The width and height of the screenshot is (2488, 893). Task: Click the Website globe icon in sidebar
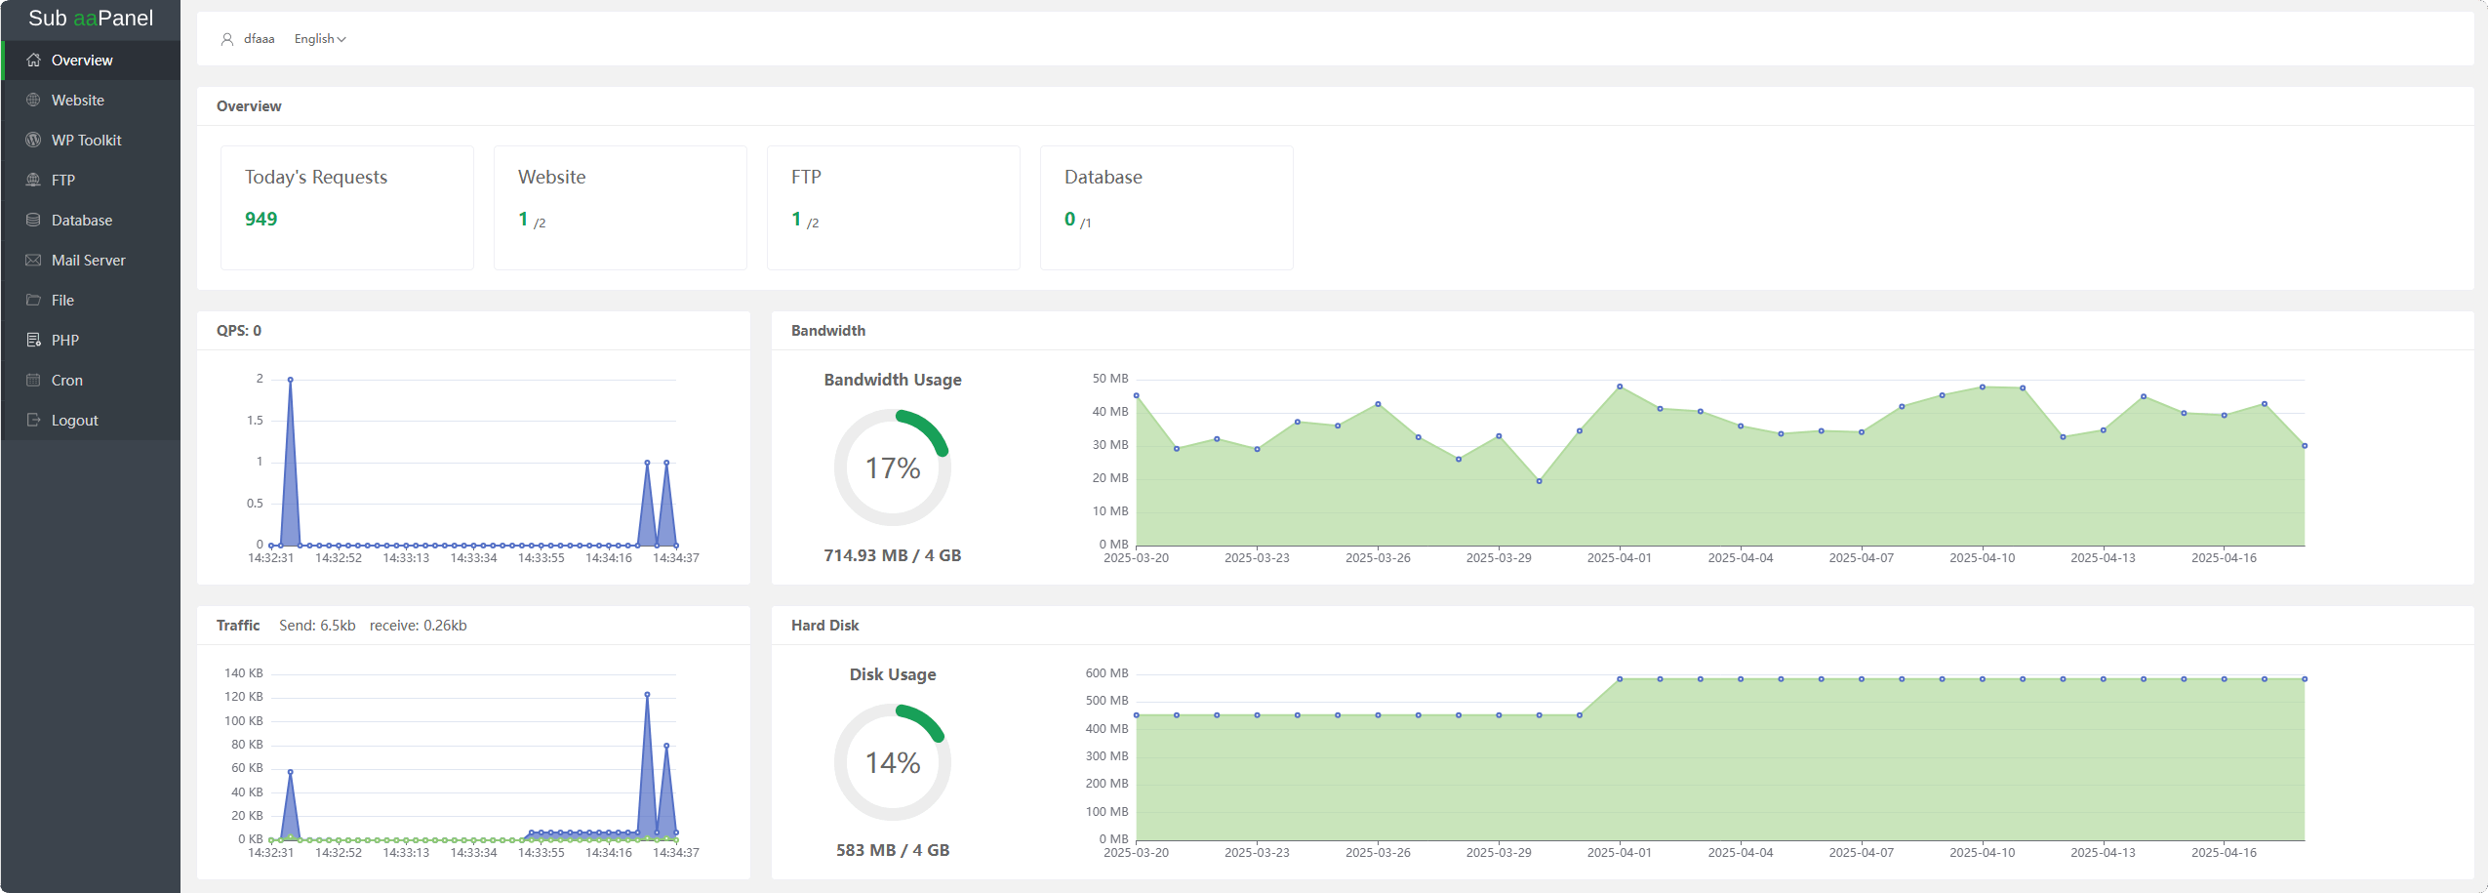coord(33,101)
